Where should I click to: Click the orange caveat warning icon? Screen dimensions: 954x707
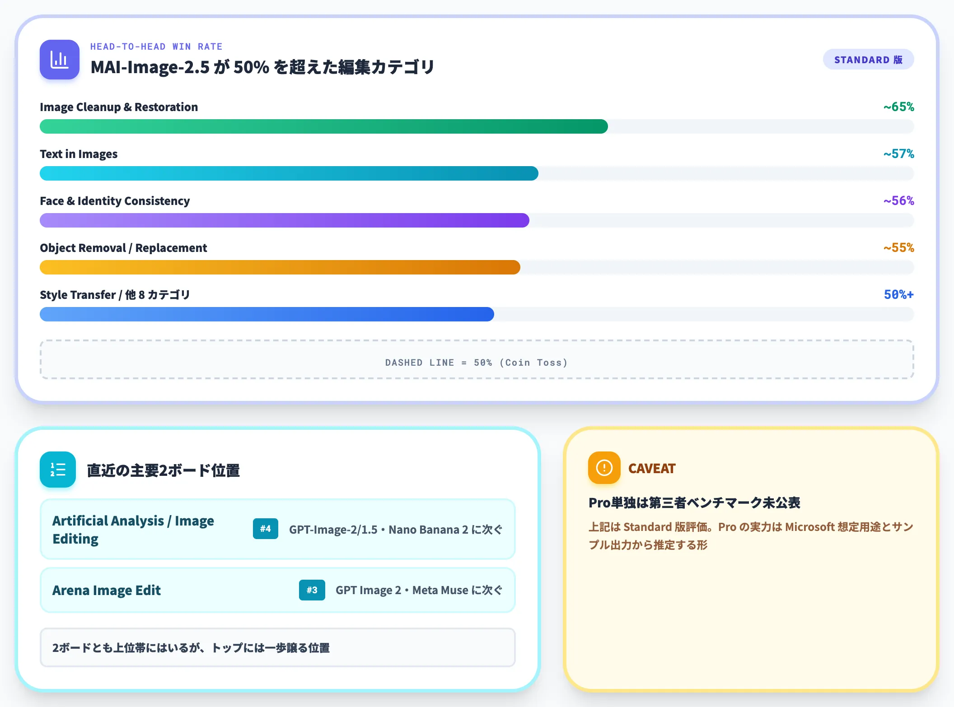point(604,468)
